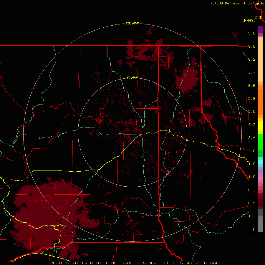
Task: Click the 0.5 DEG elevation text
Action: click(x=147, y=263)
